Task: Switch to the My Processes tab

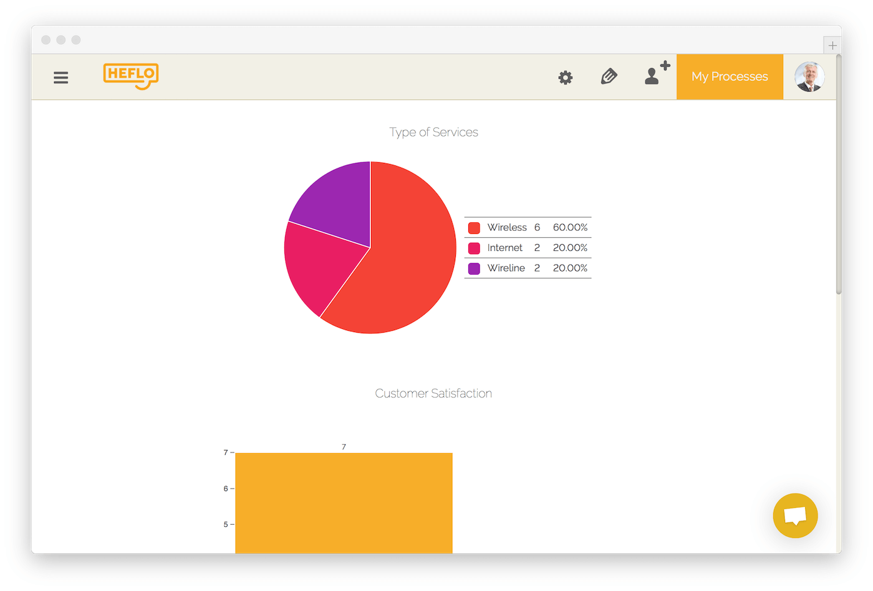Action: (x=730, y=76)
